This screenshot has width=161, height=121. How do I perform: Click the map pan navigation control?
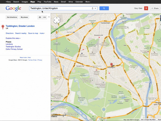pyautogui.click(x=57, y=20)
